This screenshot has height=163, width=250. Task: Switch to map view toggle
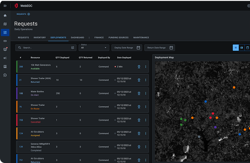coord(242,48)
